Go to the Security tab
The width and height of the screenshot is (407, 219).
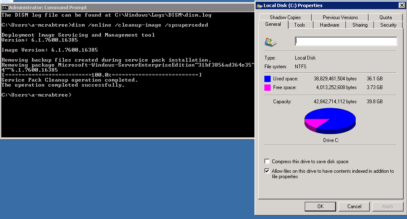coord(388,25)
